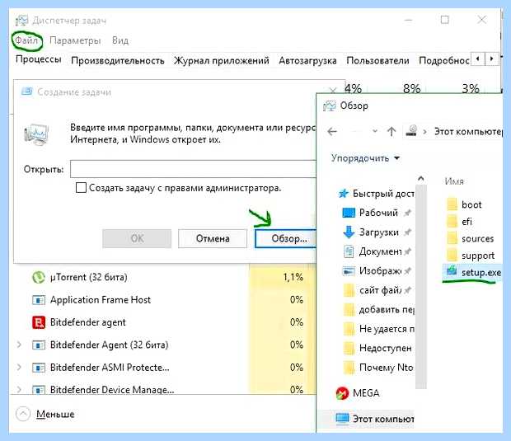
Task: Select Загрузки in navigation pane
Action: pos(377,232)
